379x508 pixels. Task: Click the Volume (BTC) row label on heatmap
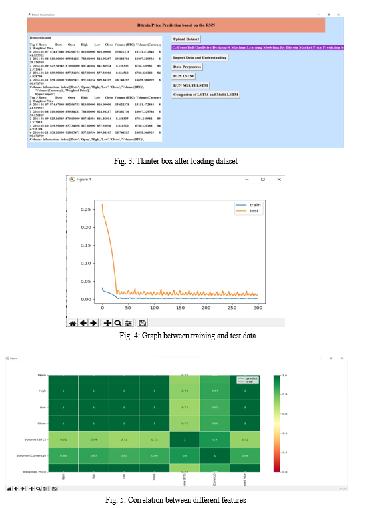tap(35, 439)
